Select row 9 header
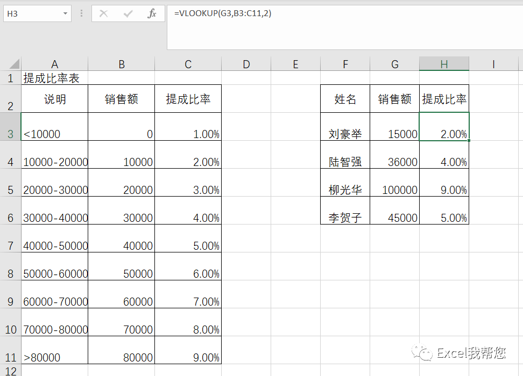Viewport: 523px width, 376px height. point(11,295)
